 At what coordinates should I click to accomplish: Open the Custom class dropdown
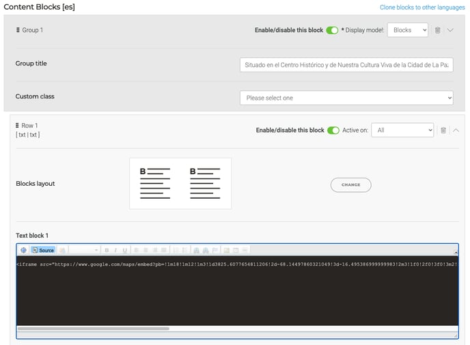(346, 98)
